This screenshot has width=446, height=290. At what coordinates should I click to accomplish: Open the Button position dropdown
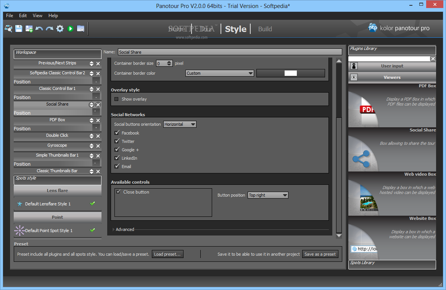268,195
